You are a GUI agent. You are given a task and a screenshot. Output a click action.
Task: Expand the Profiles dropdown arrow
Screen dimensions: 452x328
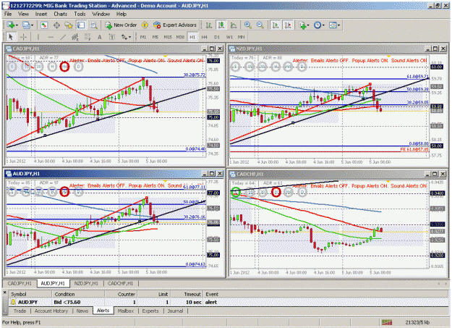pos(33,25)
